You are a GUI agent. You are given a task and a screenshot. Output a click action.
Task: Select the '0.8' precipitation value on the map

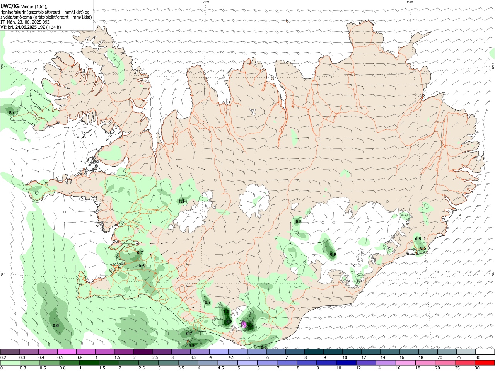[299, 221]
